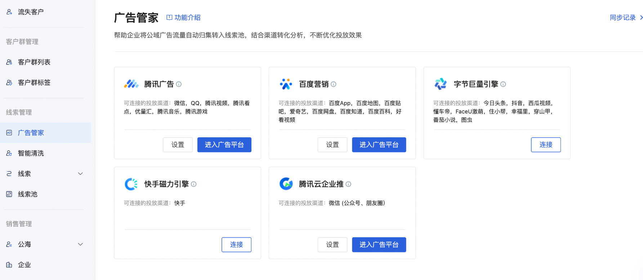This screenshot has height=280, width=643.
Task: Click the 线索 label in sidebar
Action: (x=24, y=174)
